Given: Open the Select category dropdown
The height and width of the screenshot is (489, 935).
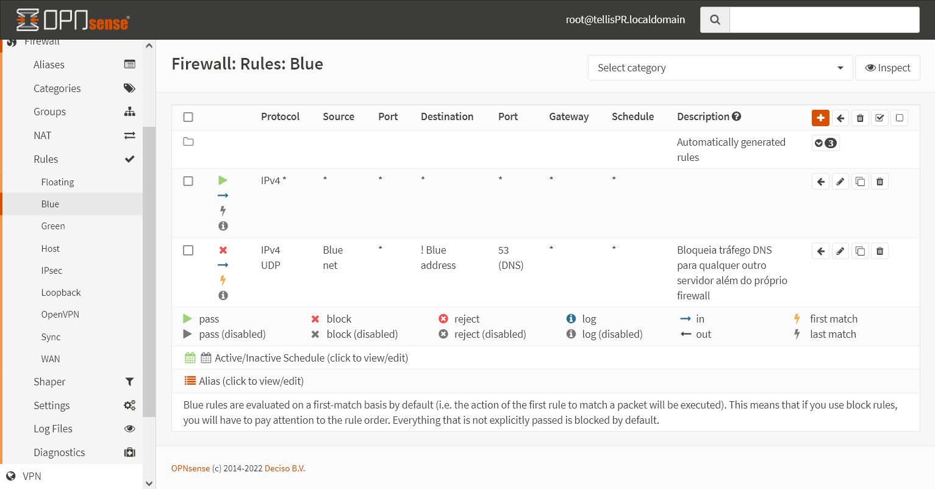Looking at the screenshot, I should (720, 68).
